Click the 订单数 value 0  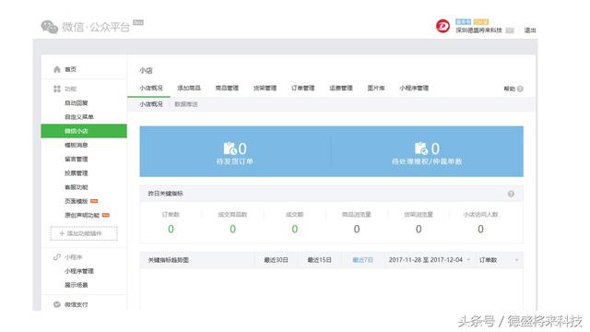click(x=171, y=229)
